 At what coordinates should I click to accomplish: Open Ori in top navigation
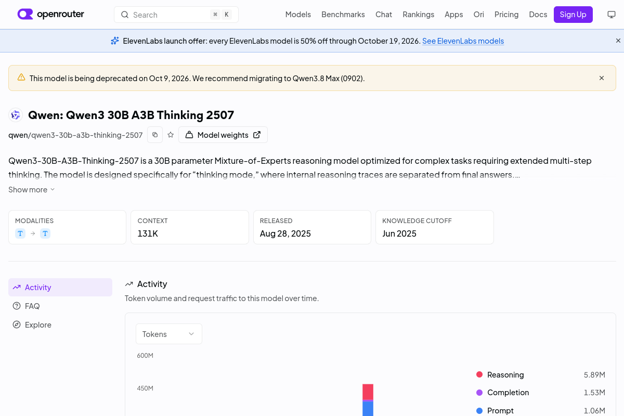pyautogui.click(x=479, y=15)
